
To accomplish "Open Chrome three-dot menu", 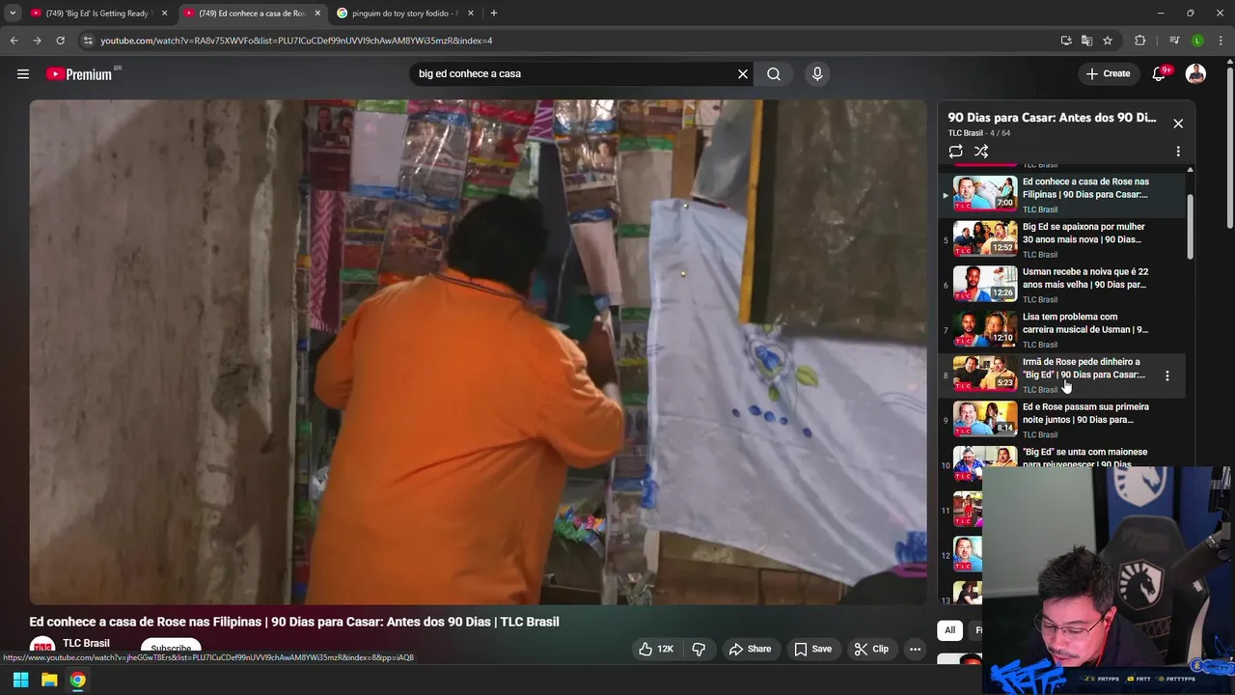I will coord(1221,41).
